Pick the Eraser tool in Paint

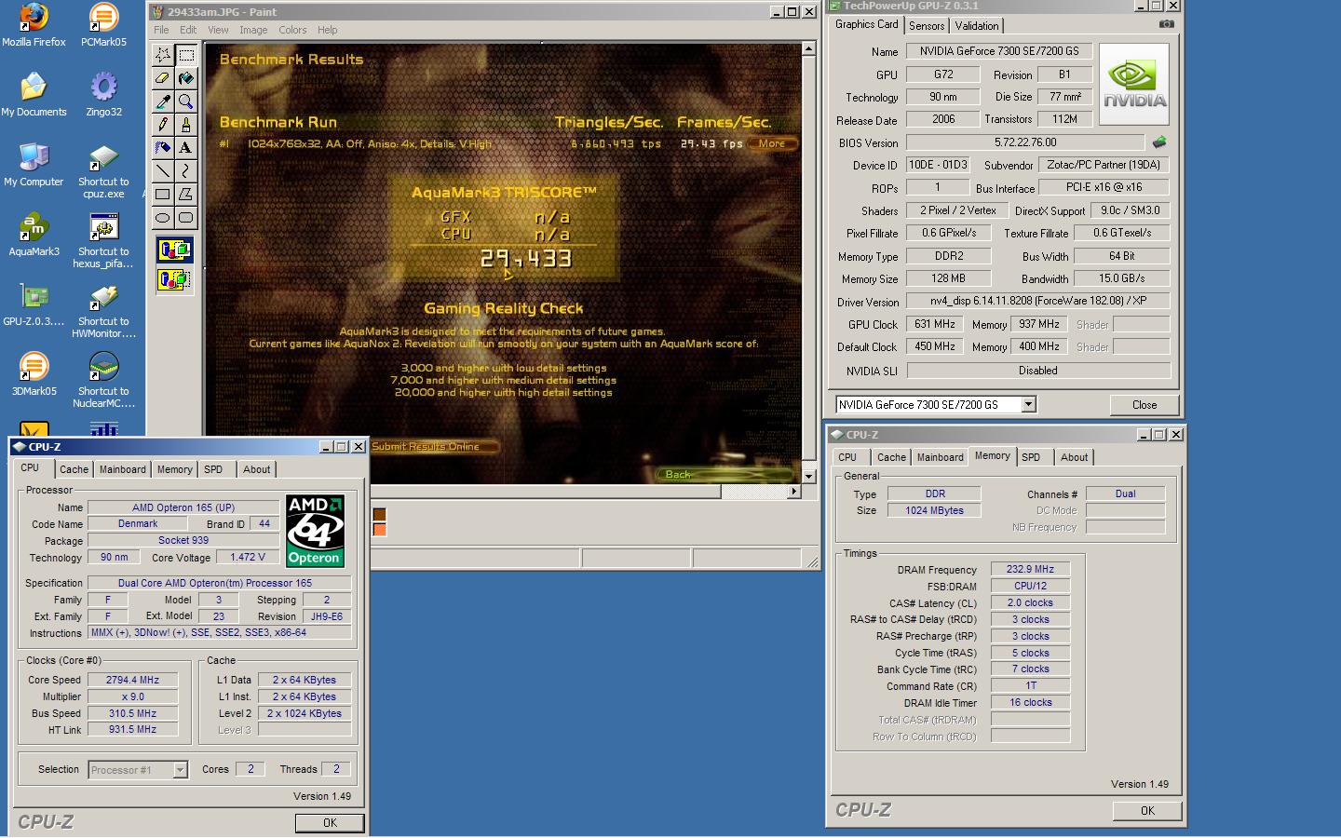click(163, 78)
